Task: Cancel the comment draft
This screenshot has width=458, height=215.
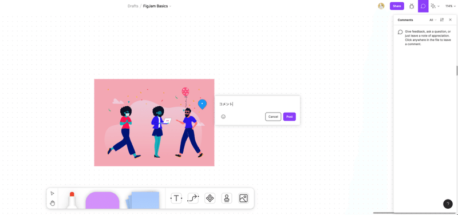Action: (x=273, y=117)
